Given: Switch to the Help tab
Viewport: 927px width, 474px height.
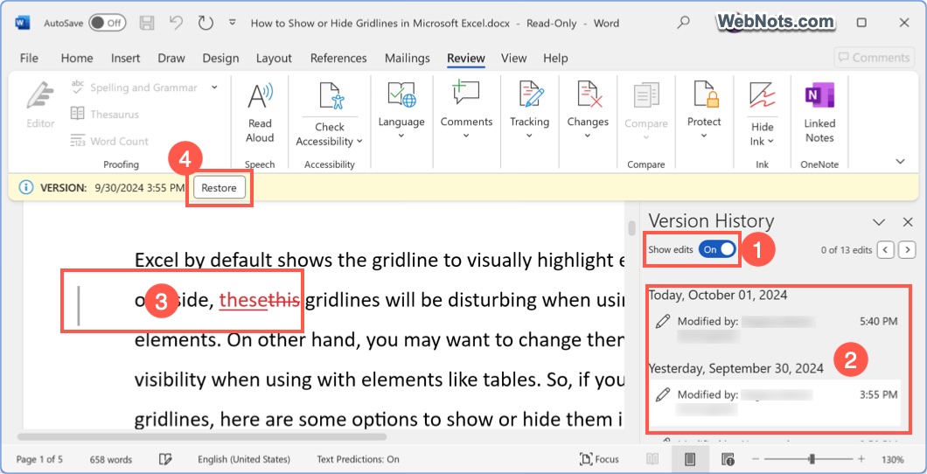Looking at the screenshot, I should 555,58.
